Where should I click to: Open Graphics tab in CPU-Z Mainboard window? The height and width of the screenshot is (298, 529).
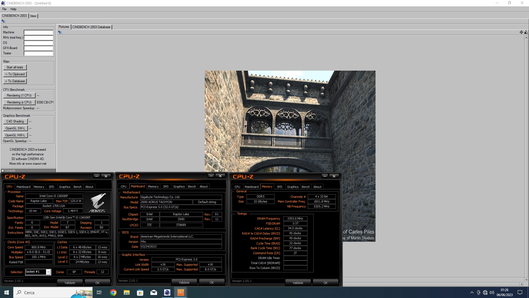click(x=179, y=187)
